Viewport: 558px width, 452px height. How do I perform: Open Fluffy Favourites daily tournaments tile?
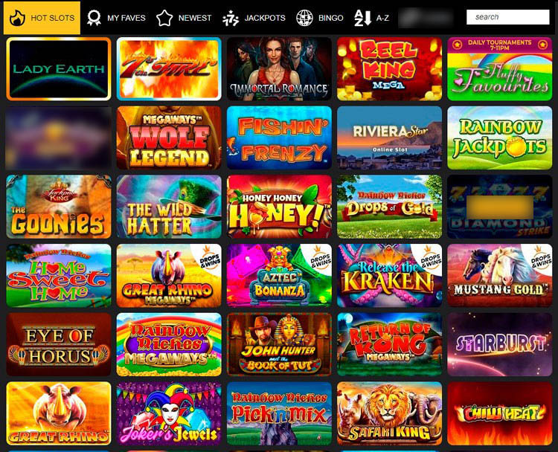[500, 69]
